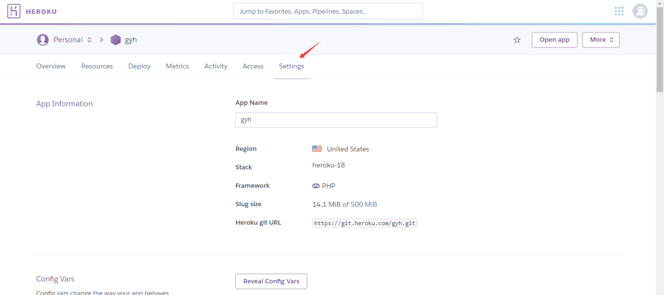Focus the Jump to Favorites search box

(x=328, y=11)
